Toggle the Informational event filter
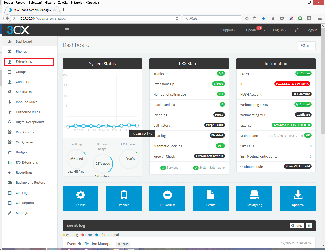This screenshot has height=250, width=325. [x=107, y=235]
